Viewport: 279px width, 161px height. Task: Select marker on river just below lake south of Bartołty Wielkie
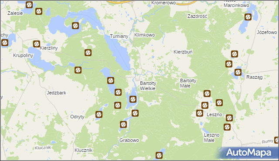(x=135, y=113)
